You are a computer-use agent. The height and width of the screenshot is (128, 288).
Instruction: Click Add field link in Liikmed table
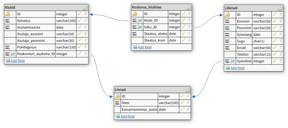point(237,68)
